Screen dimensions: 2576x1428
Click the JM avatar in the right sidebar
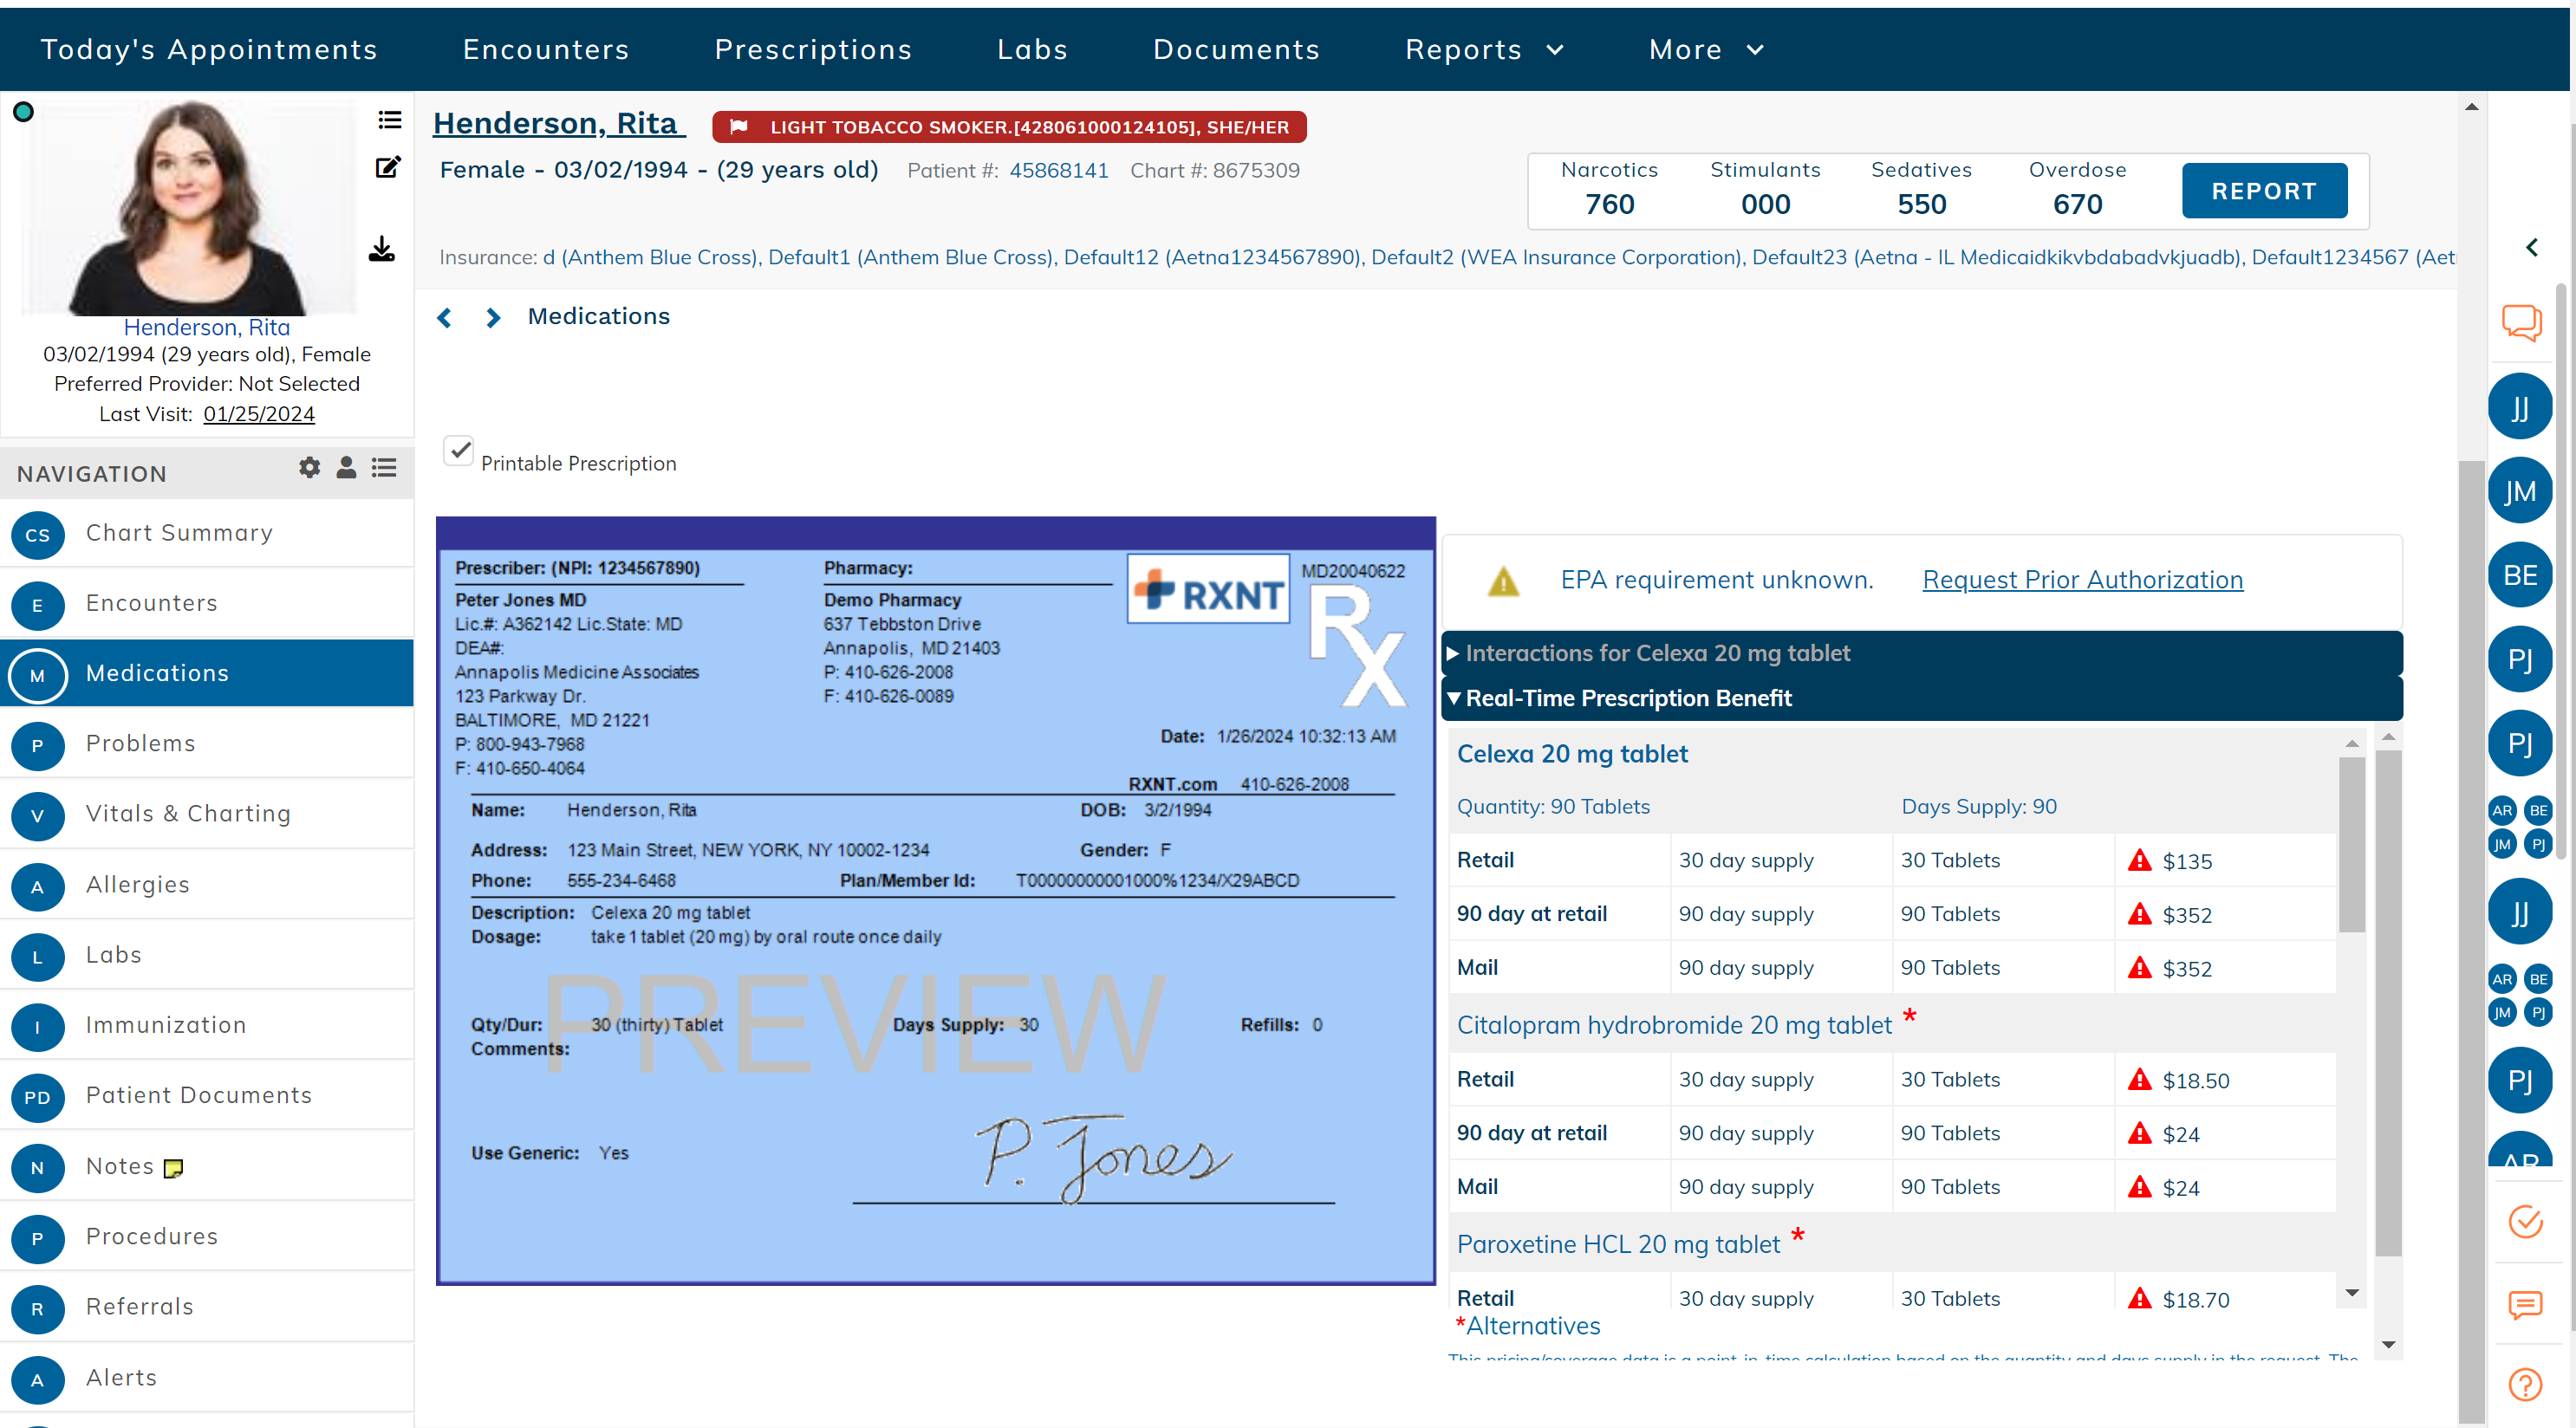[x=2520, y=490]
